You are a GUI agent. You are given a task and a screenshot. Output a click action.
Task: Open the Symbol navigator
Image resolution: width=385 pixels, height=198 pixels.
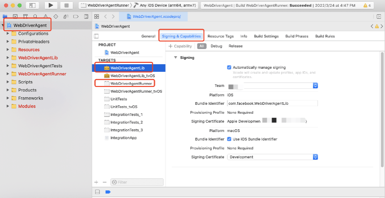25,16
